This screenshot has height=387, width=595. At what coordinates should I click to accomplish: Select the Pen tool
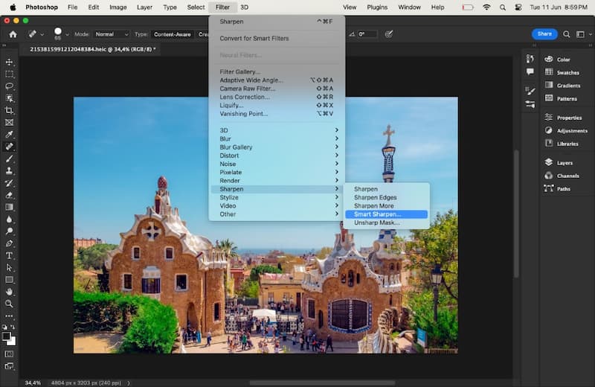pyautogui.click(x=9, y=243)
